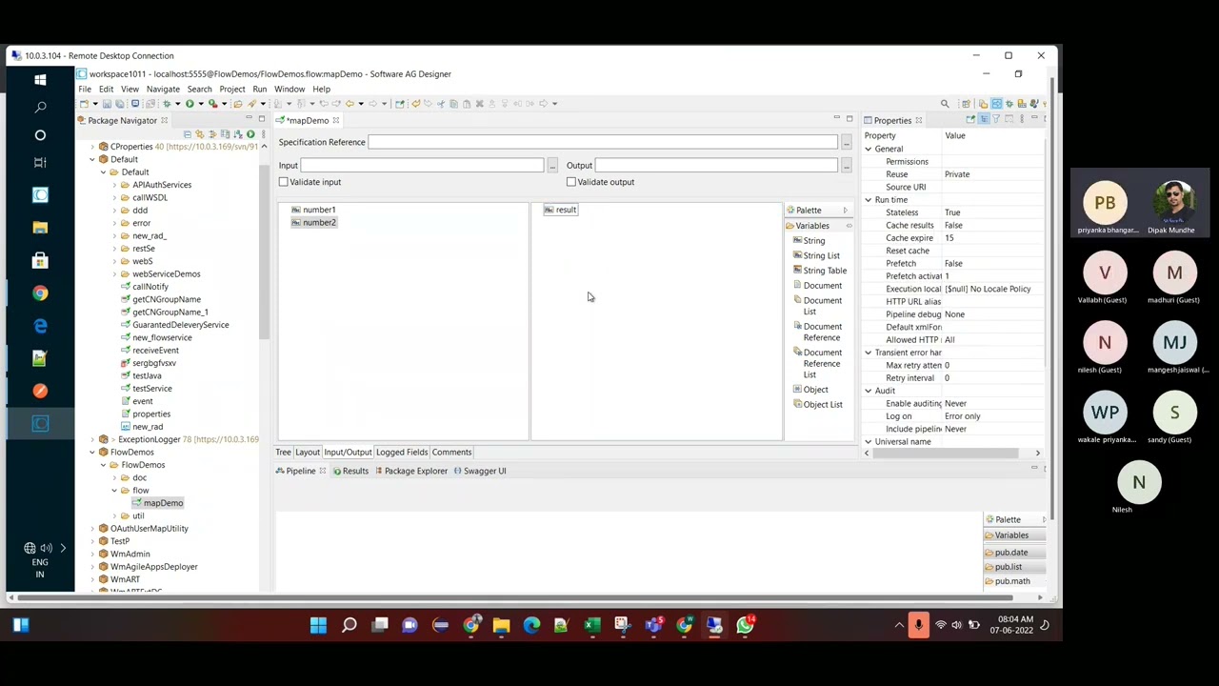Enable the Validate input checkbox
1219x686 pixels.
284,182
